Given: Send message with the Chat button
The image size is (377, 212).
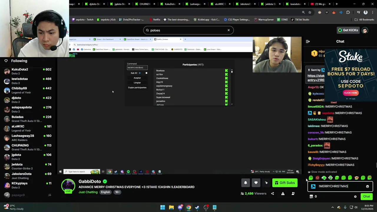Looking at the screenshot, I should pyautogui.click(x=366, y=196).
